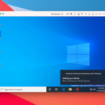Open the volume icon in system tray
This screenshot has height=105, width=105.
tap(94, 90)
